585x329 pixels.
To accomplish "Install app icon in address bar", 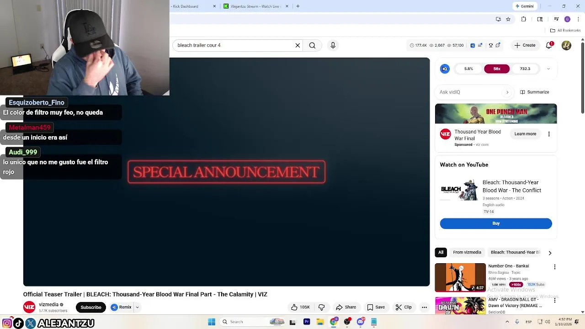I will point(498,19).
